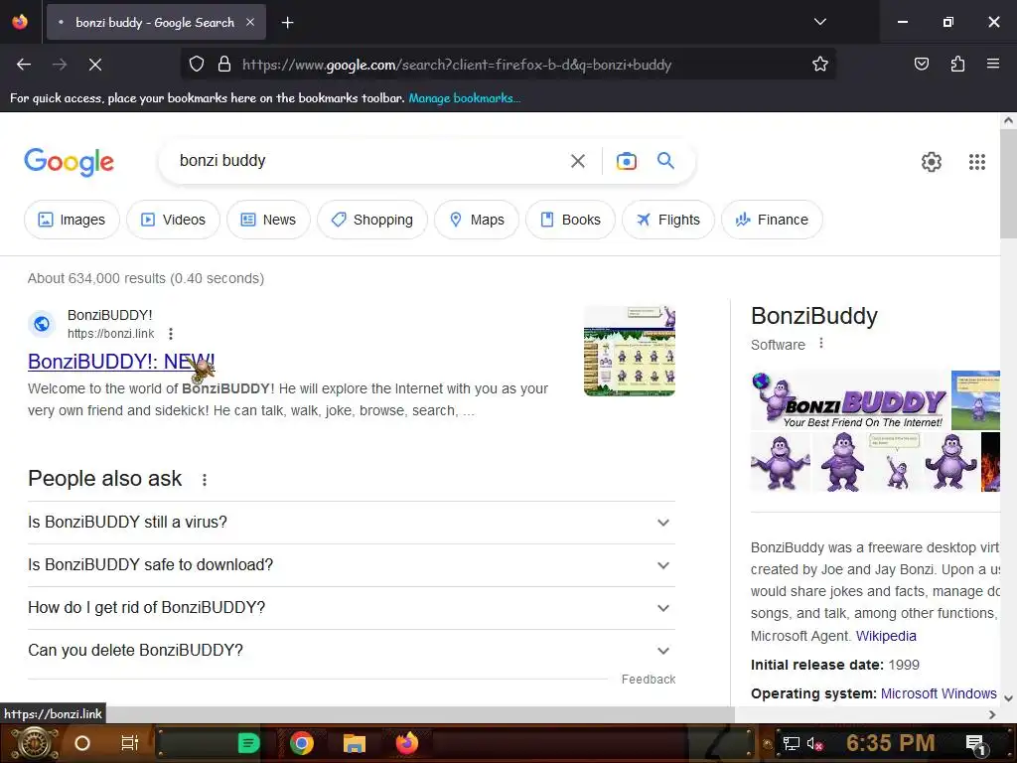
Task: Close the bonzi buddy tab
Action: point(249,22)
